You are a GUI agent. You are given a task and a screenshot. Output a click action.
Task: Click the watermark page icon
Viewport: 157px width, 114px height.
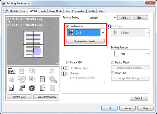(x=42, y=79)
